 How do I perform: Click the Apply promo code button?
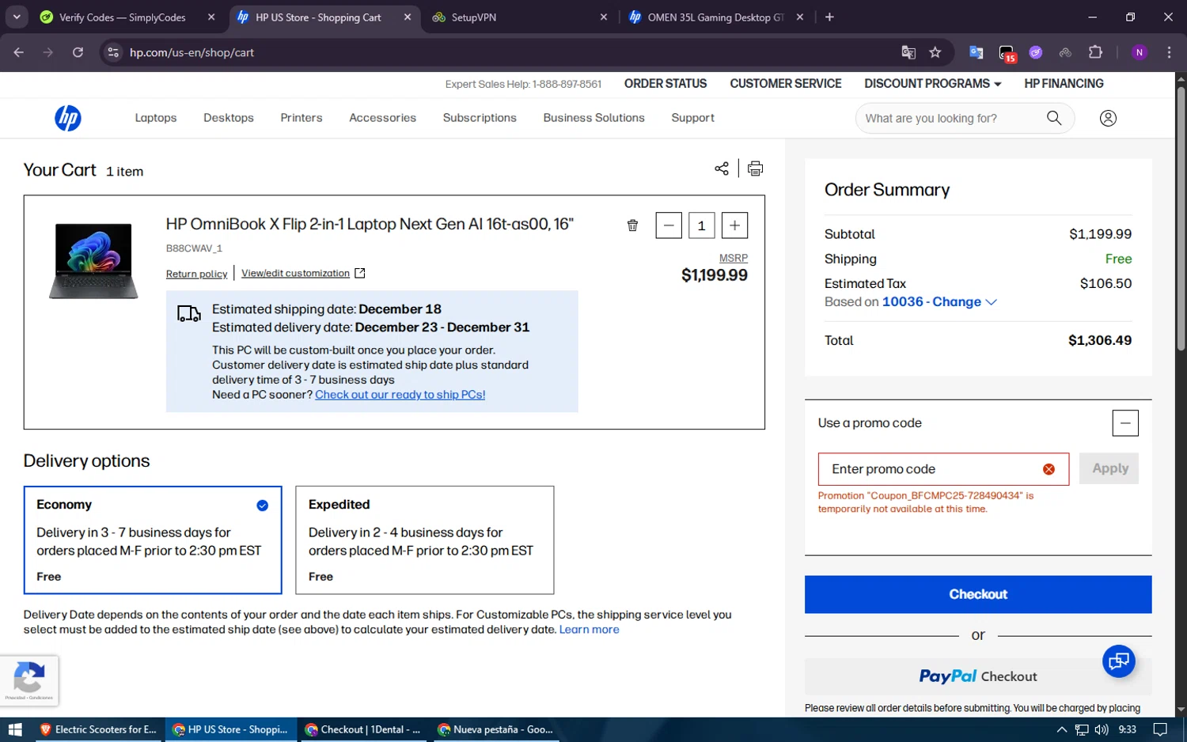[1109, 468]
